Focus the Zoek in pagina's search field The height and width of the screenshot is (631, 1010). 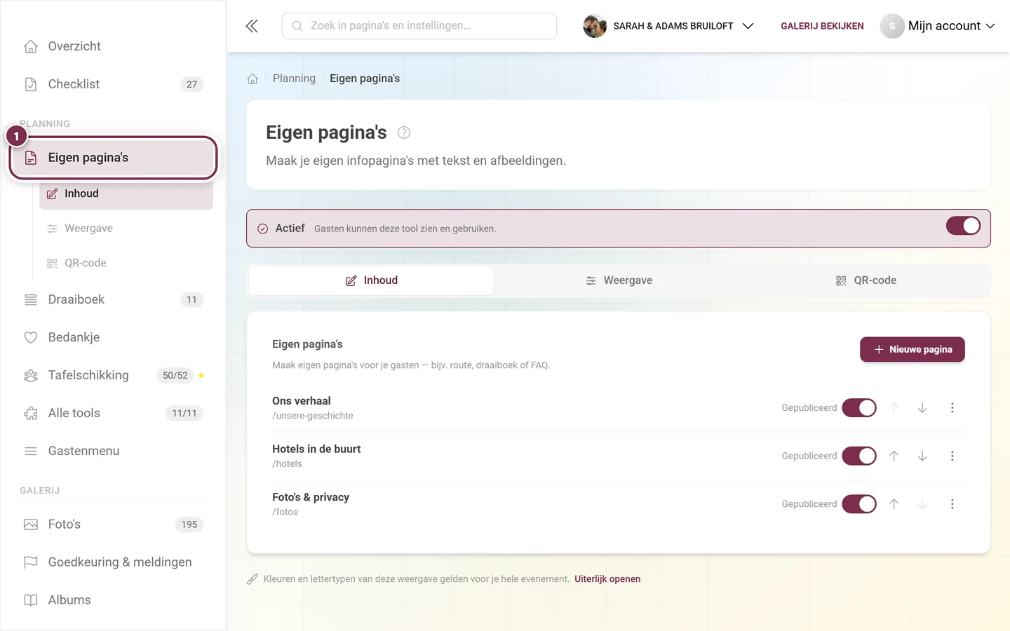pos(419,26)
